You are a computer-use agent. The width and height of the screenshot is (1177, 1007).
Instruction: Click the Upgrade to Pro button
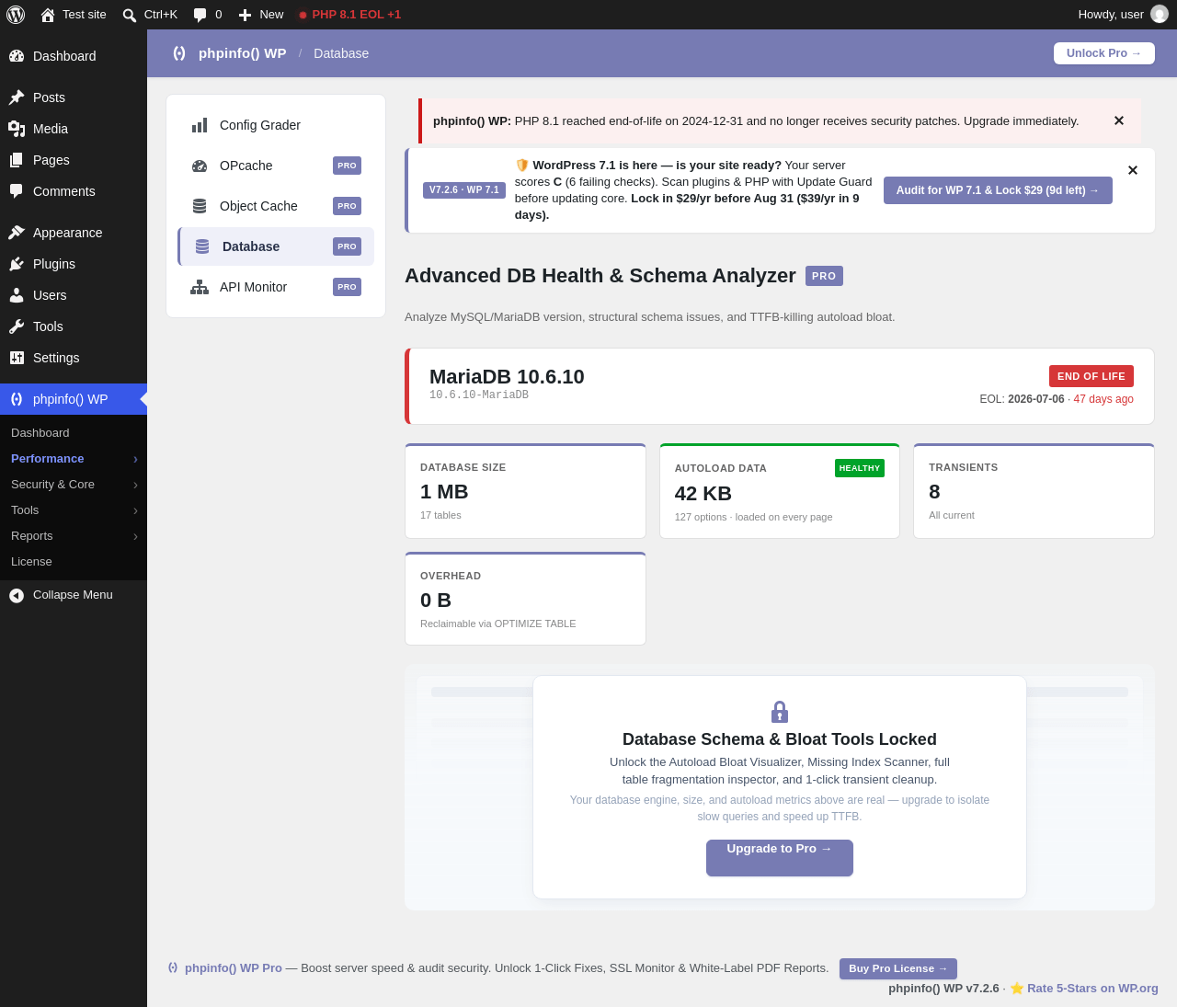(x=780, y=858)
